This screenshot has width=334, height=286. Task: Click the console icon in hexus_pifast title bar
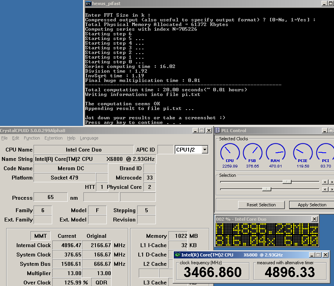[88, 3]
